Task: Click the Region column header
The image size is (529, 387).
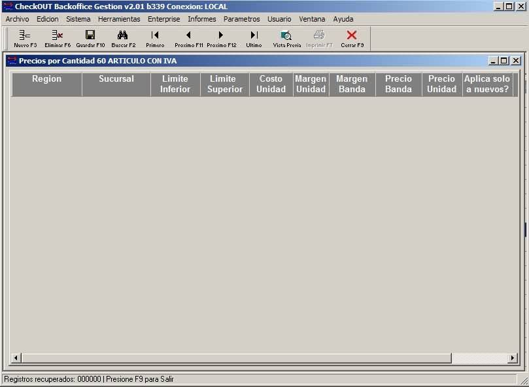Action: (x=47, y=84)
